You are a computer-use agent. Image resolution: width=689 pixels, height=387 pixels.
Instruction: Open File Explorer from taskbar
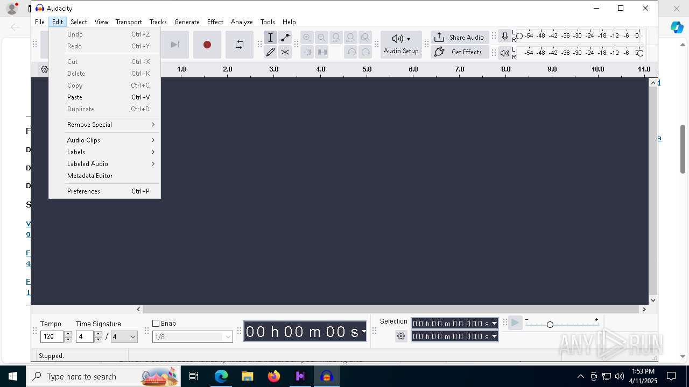tap(248, 376)
